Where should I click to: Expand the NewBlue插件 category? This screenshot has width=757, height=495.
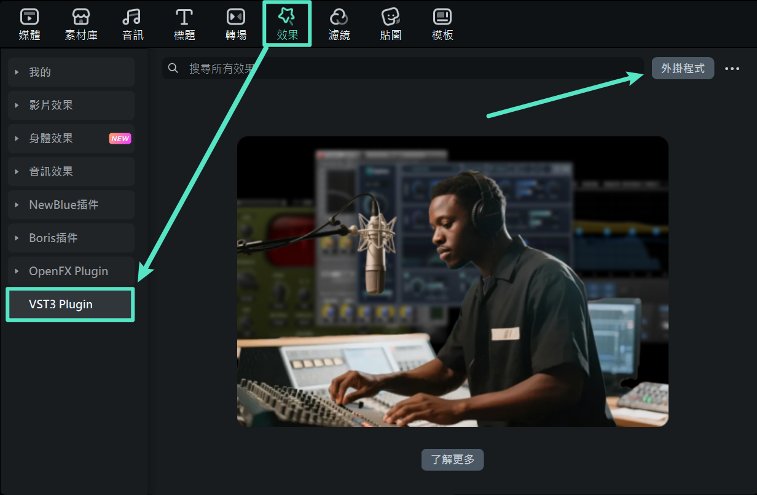pos(71,205)
